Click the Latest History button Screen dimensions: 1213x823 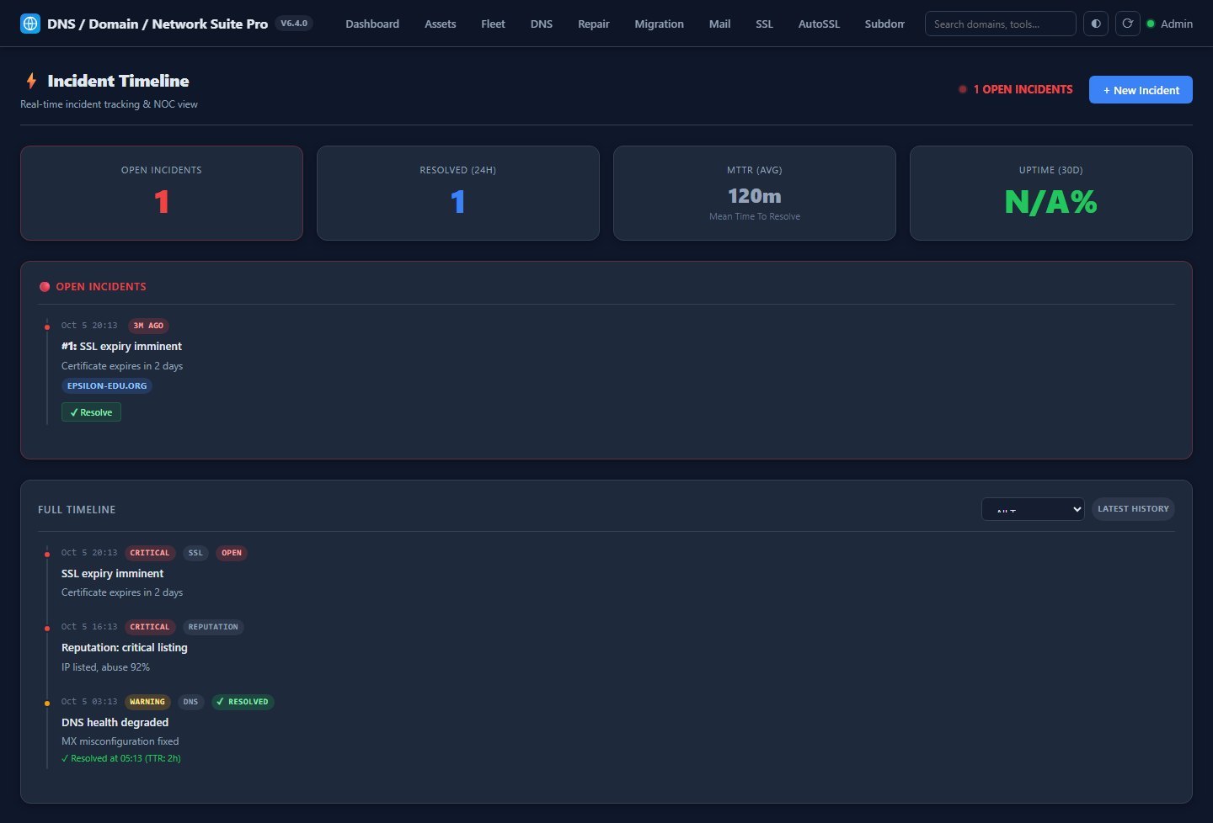1133,509
